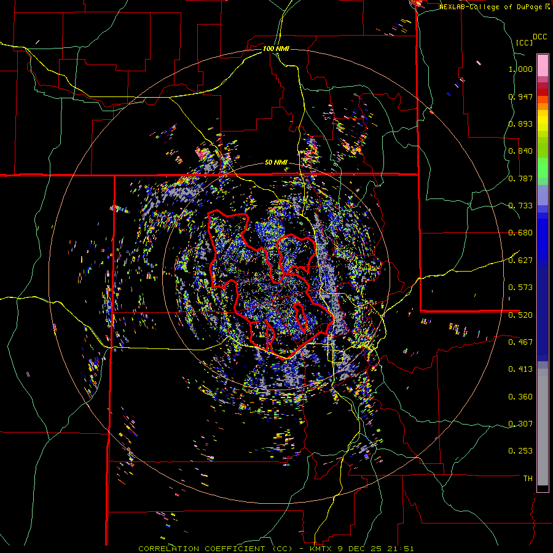This screenshot has width=553, height=553.
Task: Click the [CC] legend title
Action: (x=524, y=42)
